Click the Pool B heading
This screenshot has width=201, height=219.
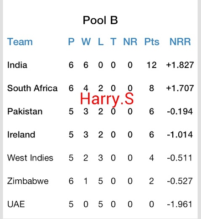point(100,20)
